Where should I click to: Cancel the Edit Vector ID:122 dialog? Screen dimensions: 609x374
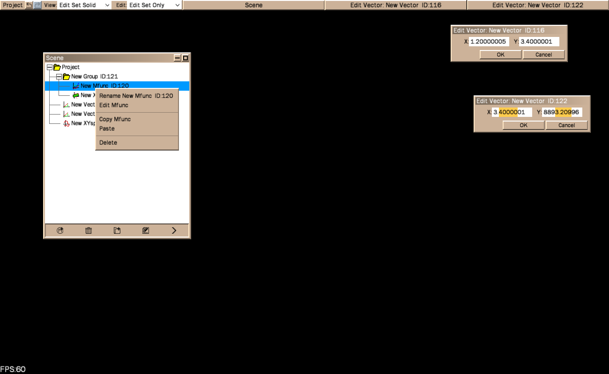[566, 125]
